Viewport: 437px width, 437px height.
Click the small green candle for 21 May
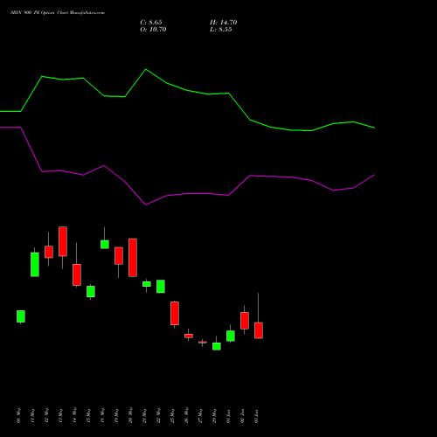pos(147,284)
